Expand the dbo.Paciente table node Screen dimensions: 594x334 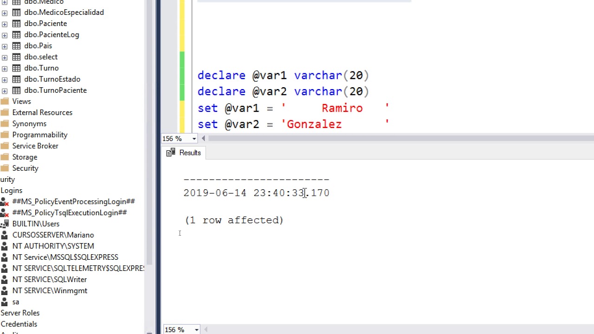pos(5,24)
